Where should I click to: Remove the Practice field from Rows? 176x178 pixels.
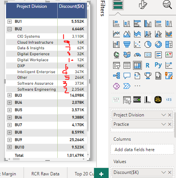tap(170, 124)
